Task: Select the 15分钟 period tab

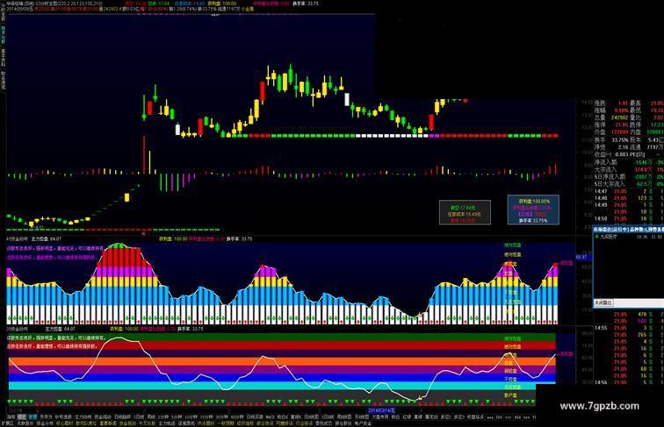Action: pyautogui.click(x=206, y=416)
